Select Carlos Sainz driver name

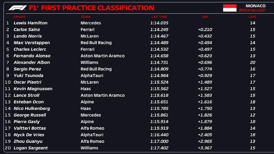point(27,30)
